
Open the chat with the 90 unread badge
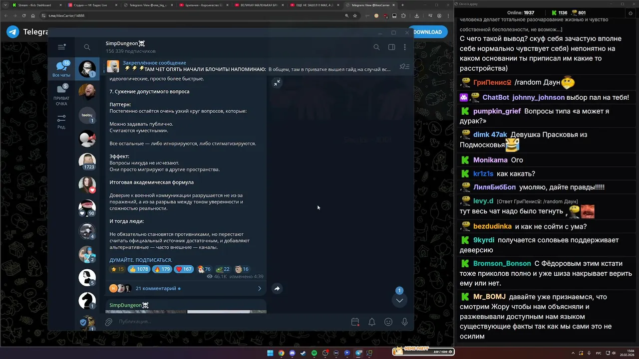pos(87,208)
